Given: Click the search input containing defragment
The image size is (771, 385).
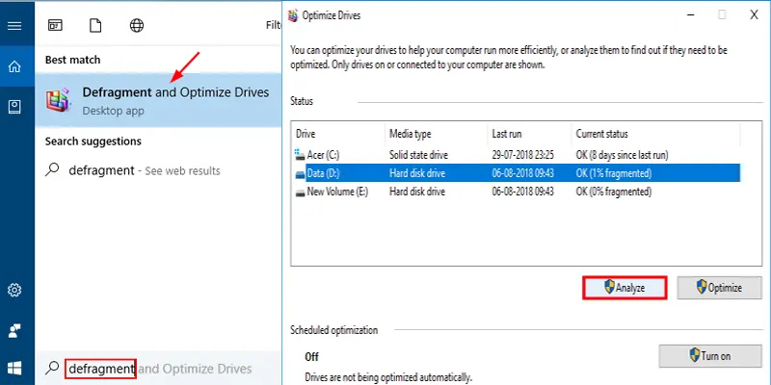Looking at the screenshot, I should (x=160, y=369).
